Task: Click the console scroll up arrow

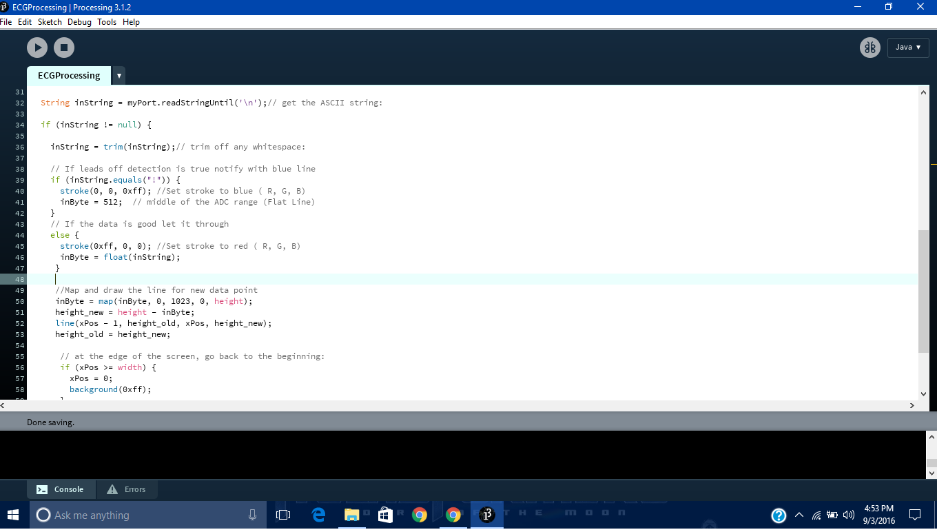Action: click(x=931, y=437)
